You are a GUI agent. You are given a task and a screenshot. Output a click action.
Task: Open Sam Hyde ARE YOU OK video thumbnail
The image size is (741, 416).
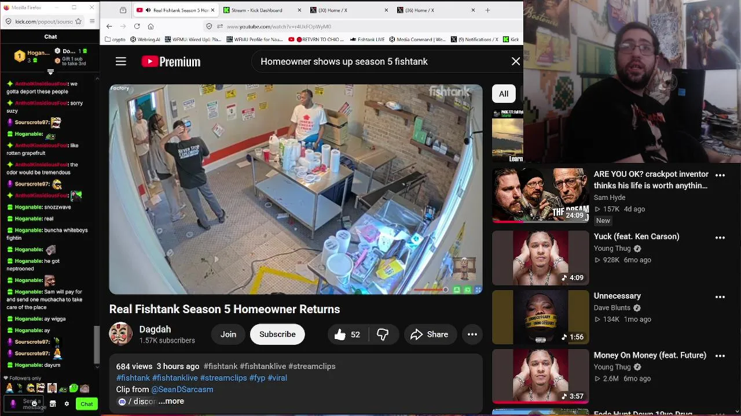click(x=541, y=196)
